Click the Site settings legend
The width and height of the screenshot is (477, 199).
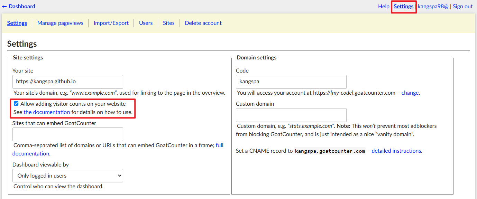click(28, 57)
